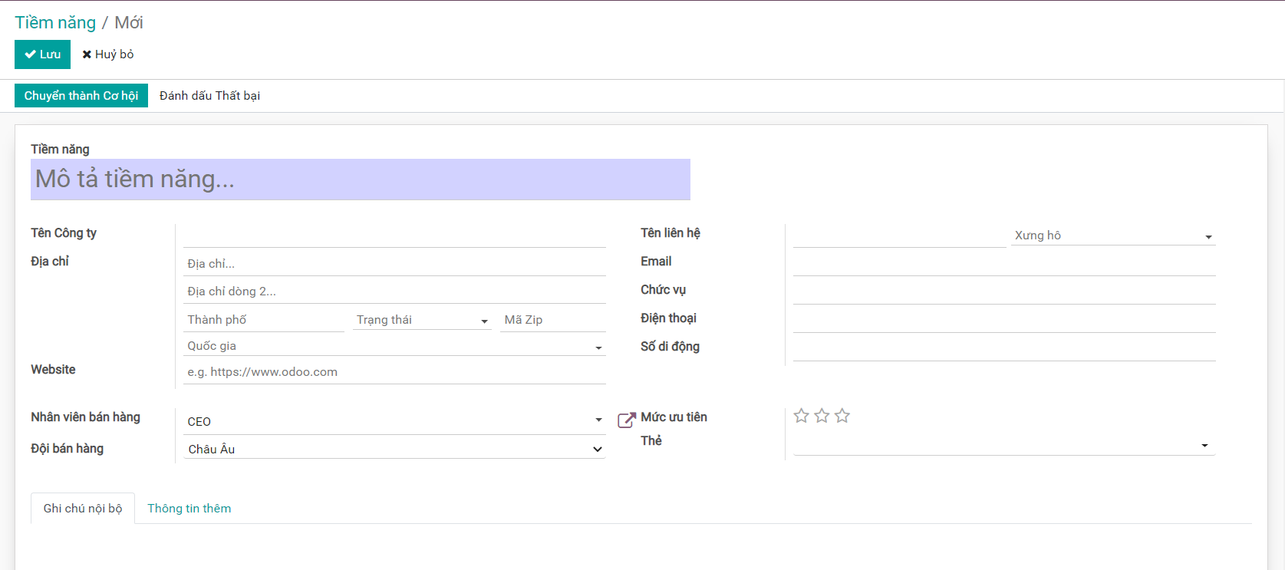Open the Trạng thái state dropdown
Image resolution: width=1285 pixels, height=570 pixels.
(421, 320)
